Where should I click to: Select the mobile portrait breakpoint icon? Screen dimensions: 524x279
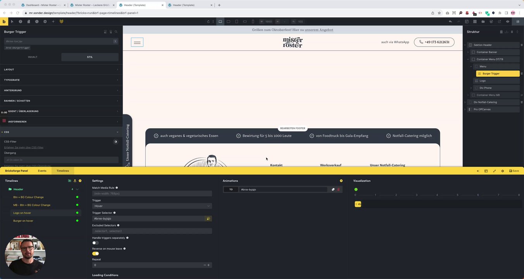253,22
